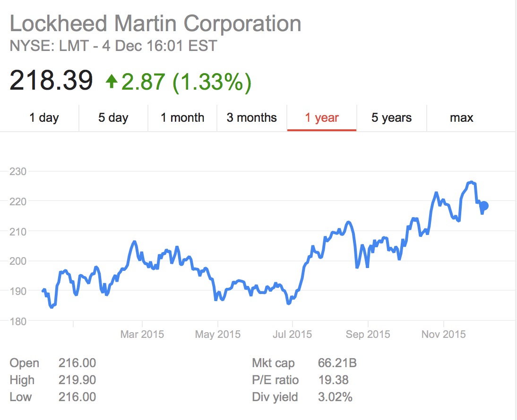The height and width of the screenshot is (420, 517).
Task: Select the 1 year tab
Action: point(322,118)
